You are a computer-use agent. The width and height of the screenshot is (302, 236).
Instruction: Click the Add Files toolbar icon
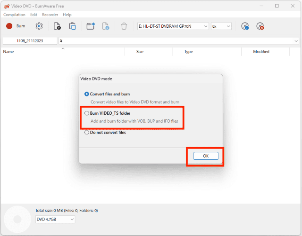(x=57, y=26)
